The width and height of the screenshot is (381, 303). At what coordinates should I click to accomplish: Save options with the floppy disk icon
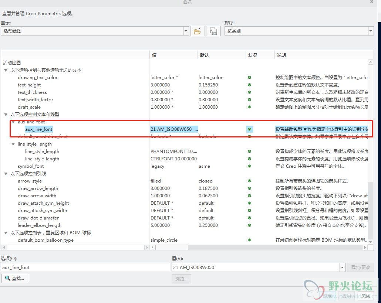tap(213, 31)
